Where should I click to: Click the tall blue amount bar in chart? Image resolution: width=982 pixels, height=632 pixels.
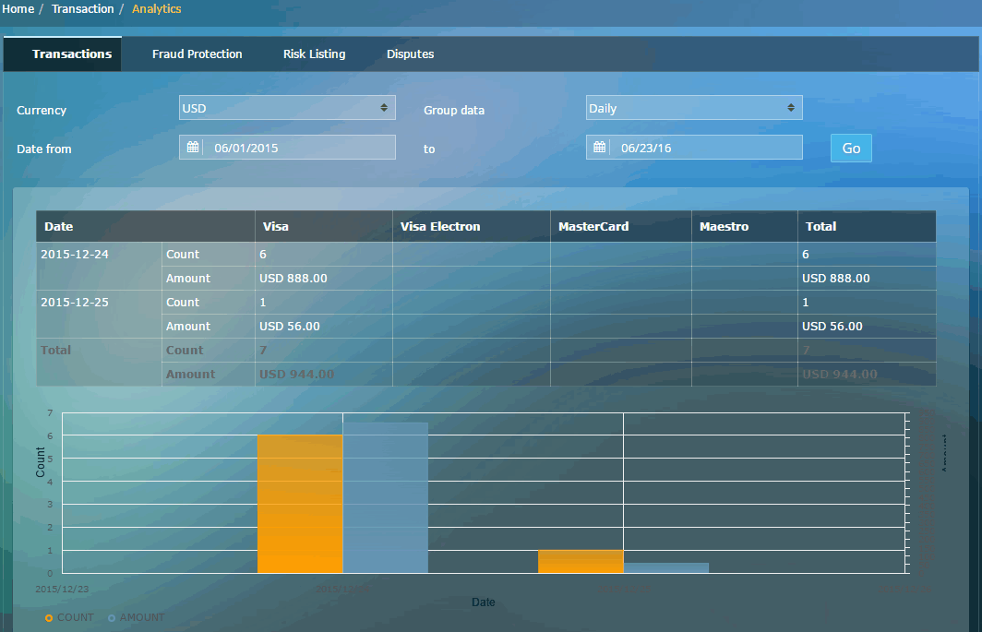point(385,498)
